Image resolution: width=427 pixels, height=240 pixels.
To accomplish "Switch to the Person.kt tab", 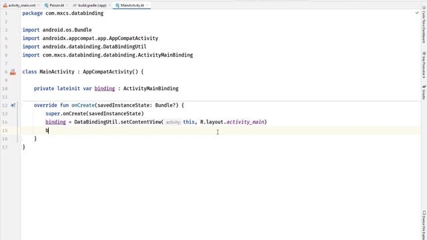I will point(57,5).
